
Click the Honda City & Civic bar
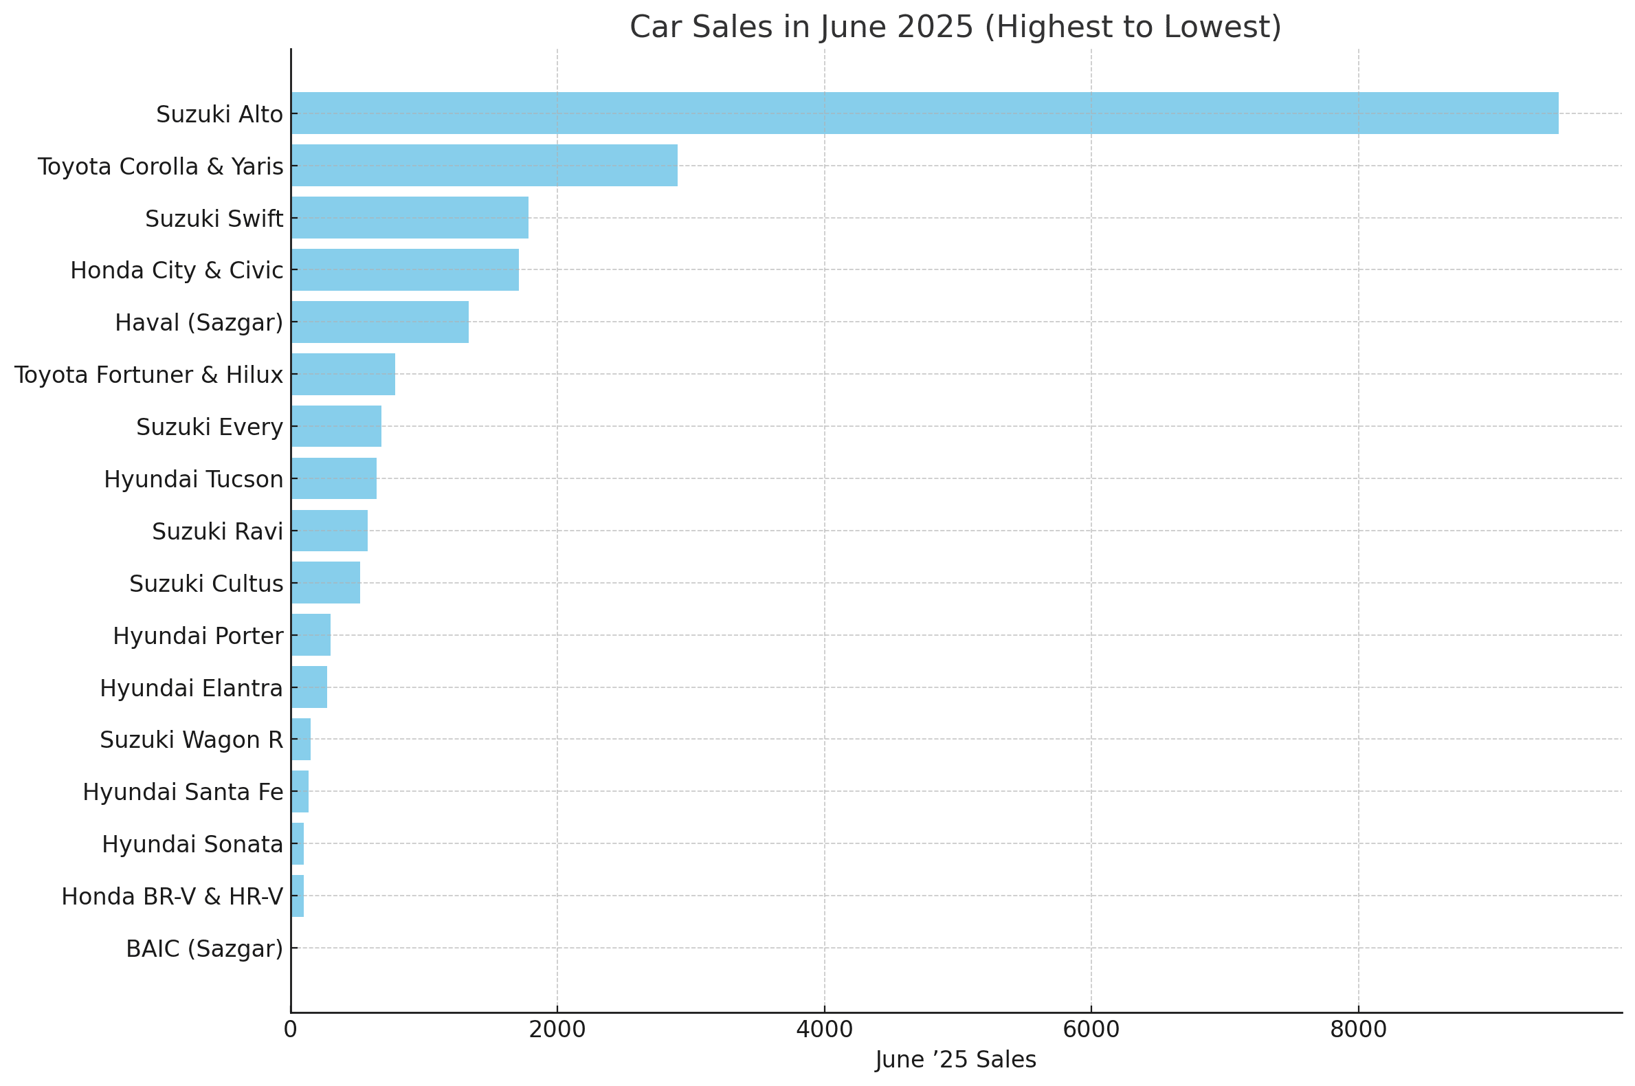point(404,269)
